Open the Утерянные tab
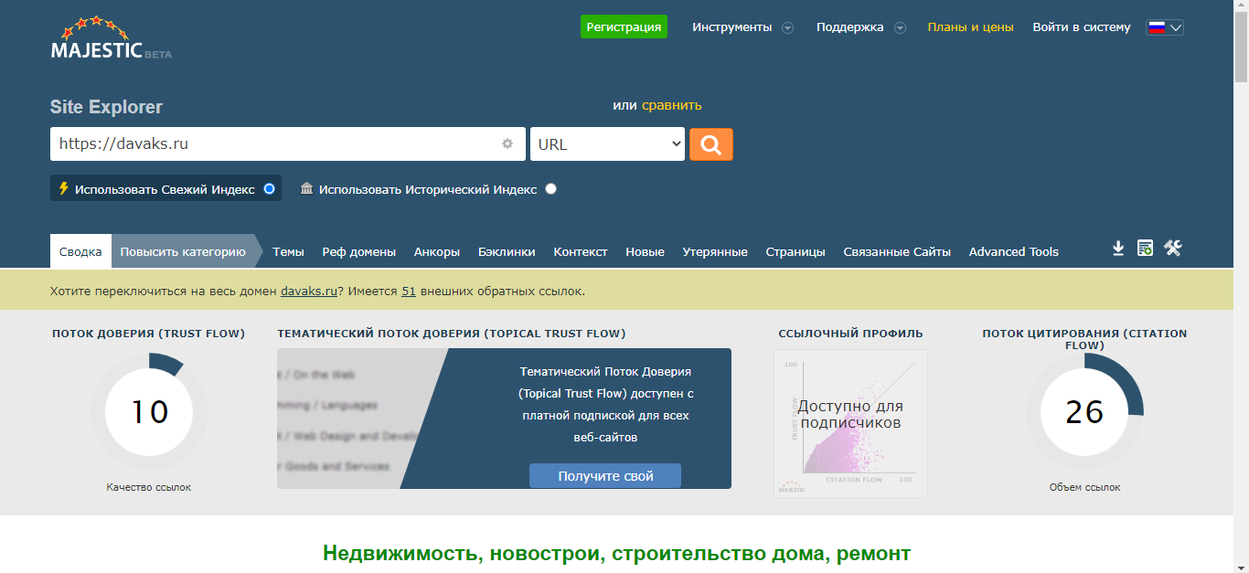Screen dimensions: 1249x573 [715, 251]
